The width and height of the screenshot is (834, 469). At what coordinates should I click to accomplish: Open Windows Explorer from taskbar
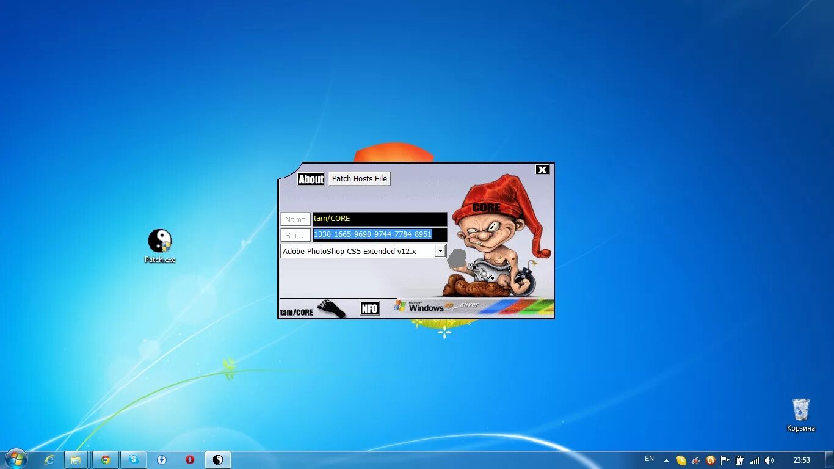click(76, 460)
